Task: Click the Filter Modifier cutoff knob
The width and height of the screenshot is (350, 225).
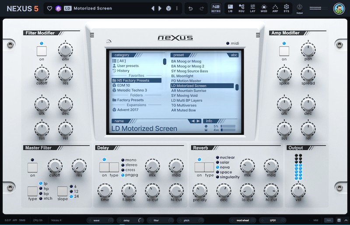Action: pyautogui.click(x=42, y=74)
